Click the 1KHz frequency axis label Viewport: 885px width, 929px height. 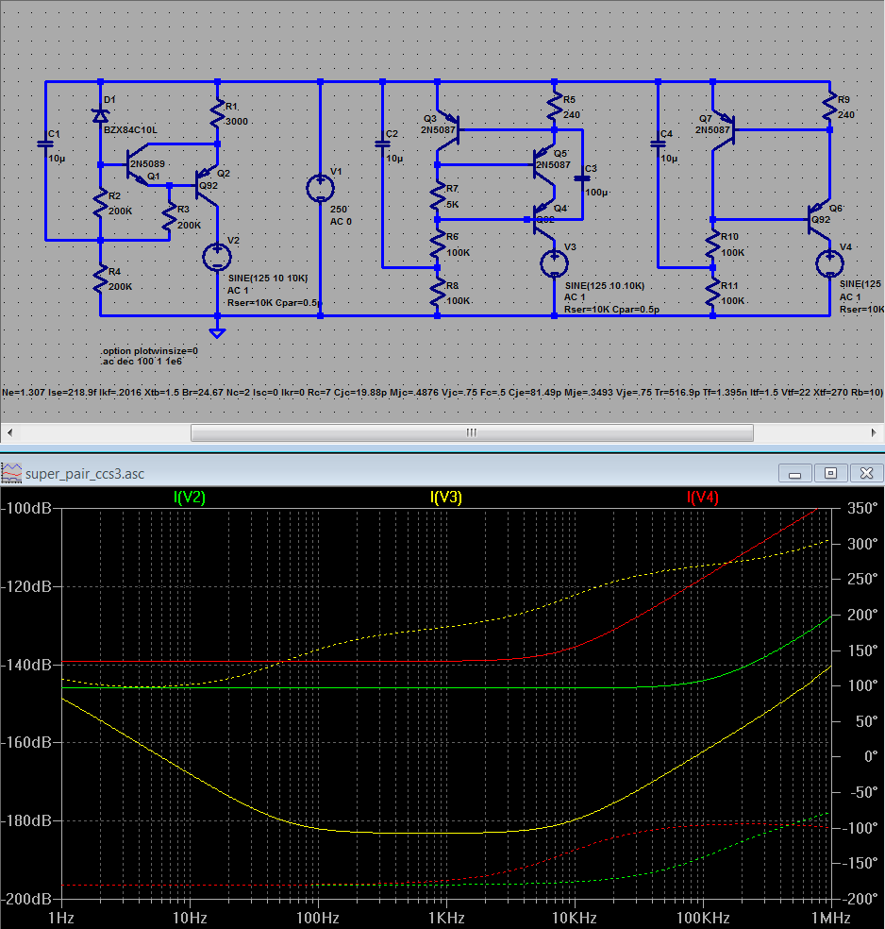click(445, 919)
